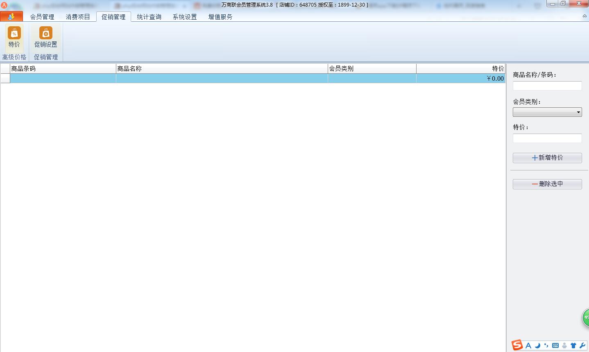Screen dimensions: 589x352
Task: Click the orange member icon above the ribbon tabs
Action: pyautogui.click(x=11, y=16)
